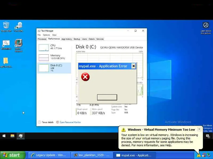Open the Fun Stuffs desktop shortcut

point(19,27)
